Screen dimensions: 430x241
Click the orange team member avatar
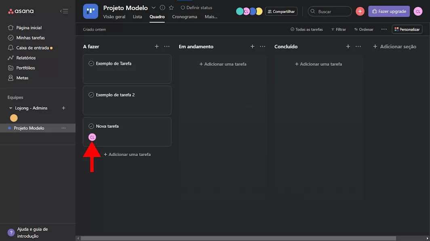point(14,118)
